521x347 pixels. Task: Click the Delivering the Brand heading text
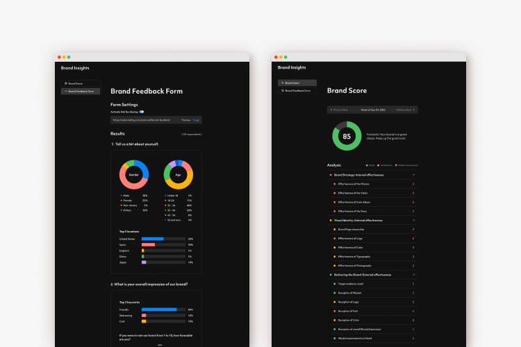point(363,275)
